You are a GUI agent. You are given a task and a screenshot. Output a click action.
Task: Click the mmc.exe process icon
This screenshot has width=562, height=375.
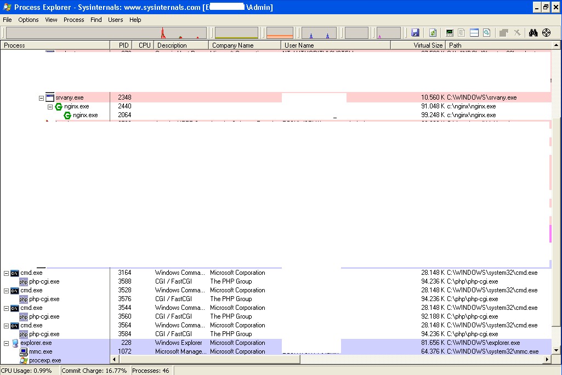[24, 352]
